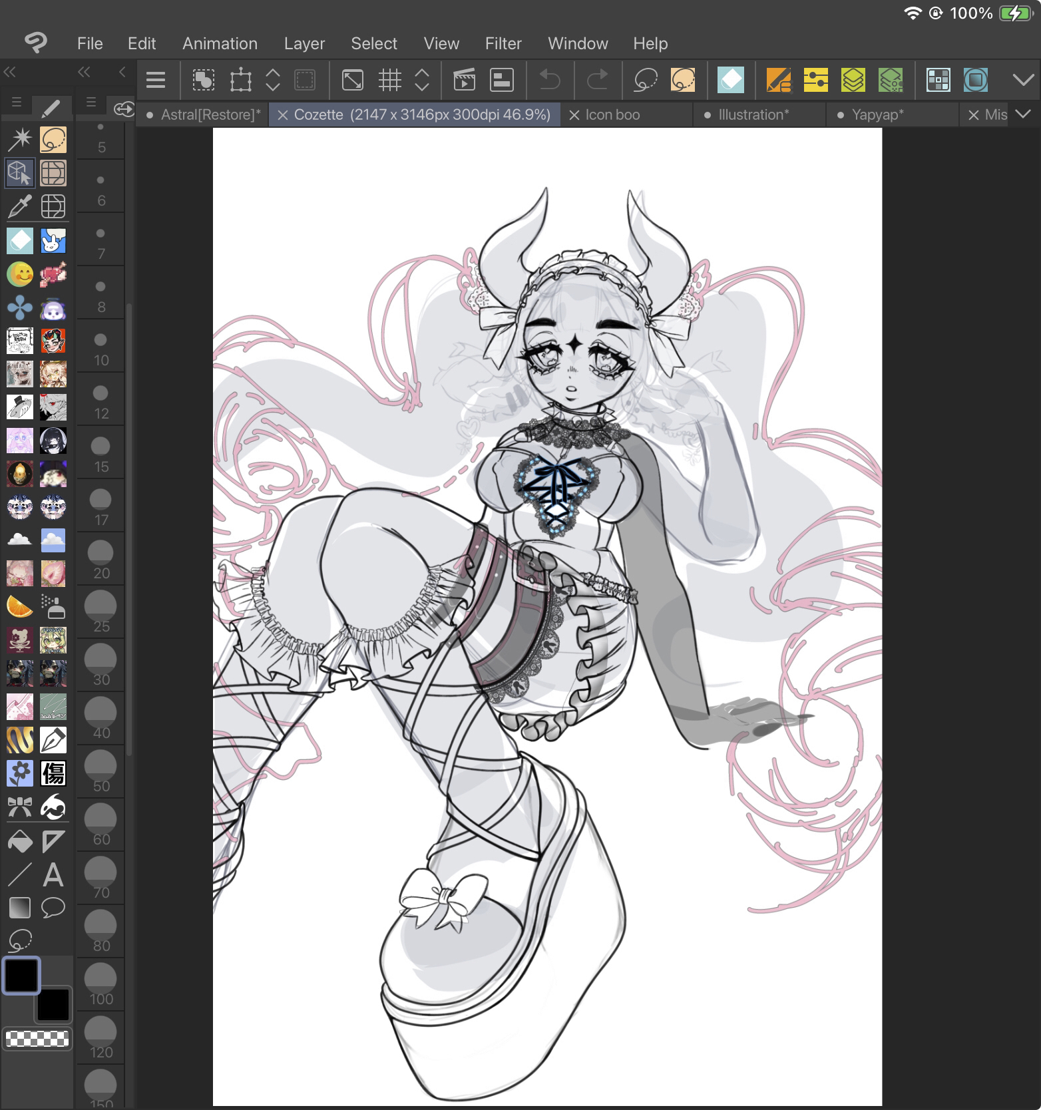Pick the Eyedropper tool
Image resolution: width=1041 pixels, height=1110 pixels.
tap(19, 207)
